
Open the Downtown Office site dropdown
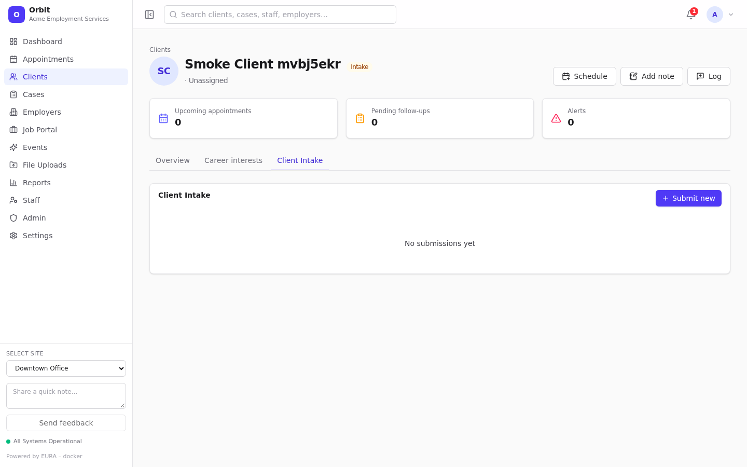click(66, 368)
